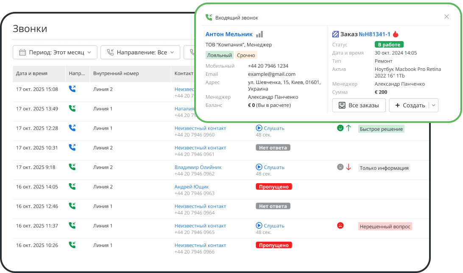Screen dimensions: 463x273
Task: Click the red angry face rating icon
Action: tap(340, 226)
